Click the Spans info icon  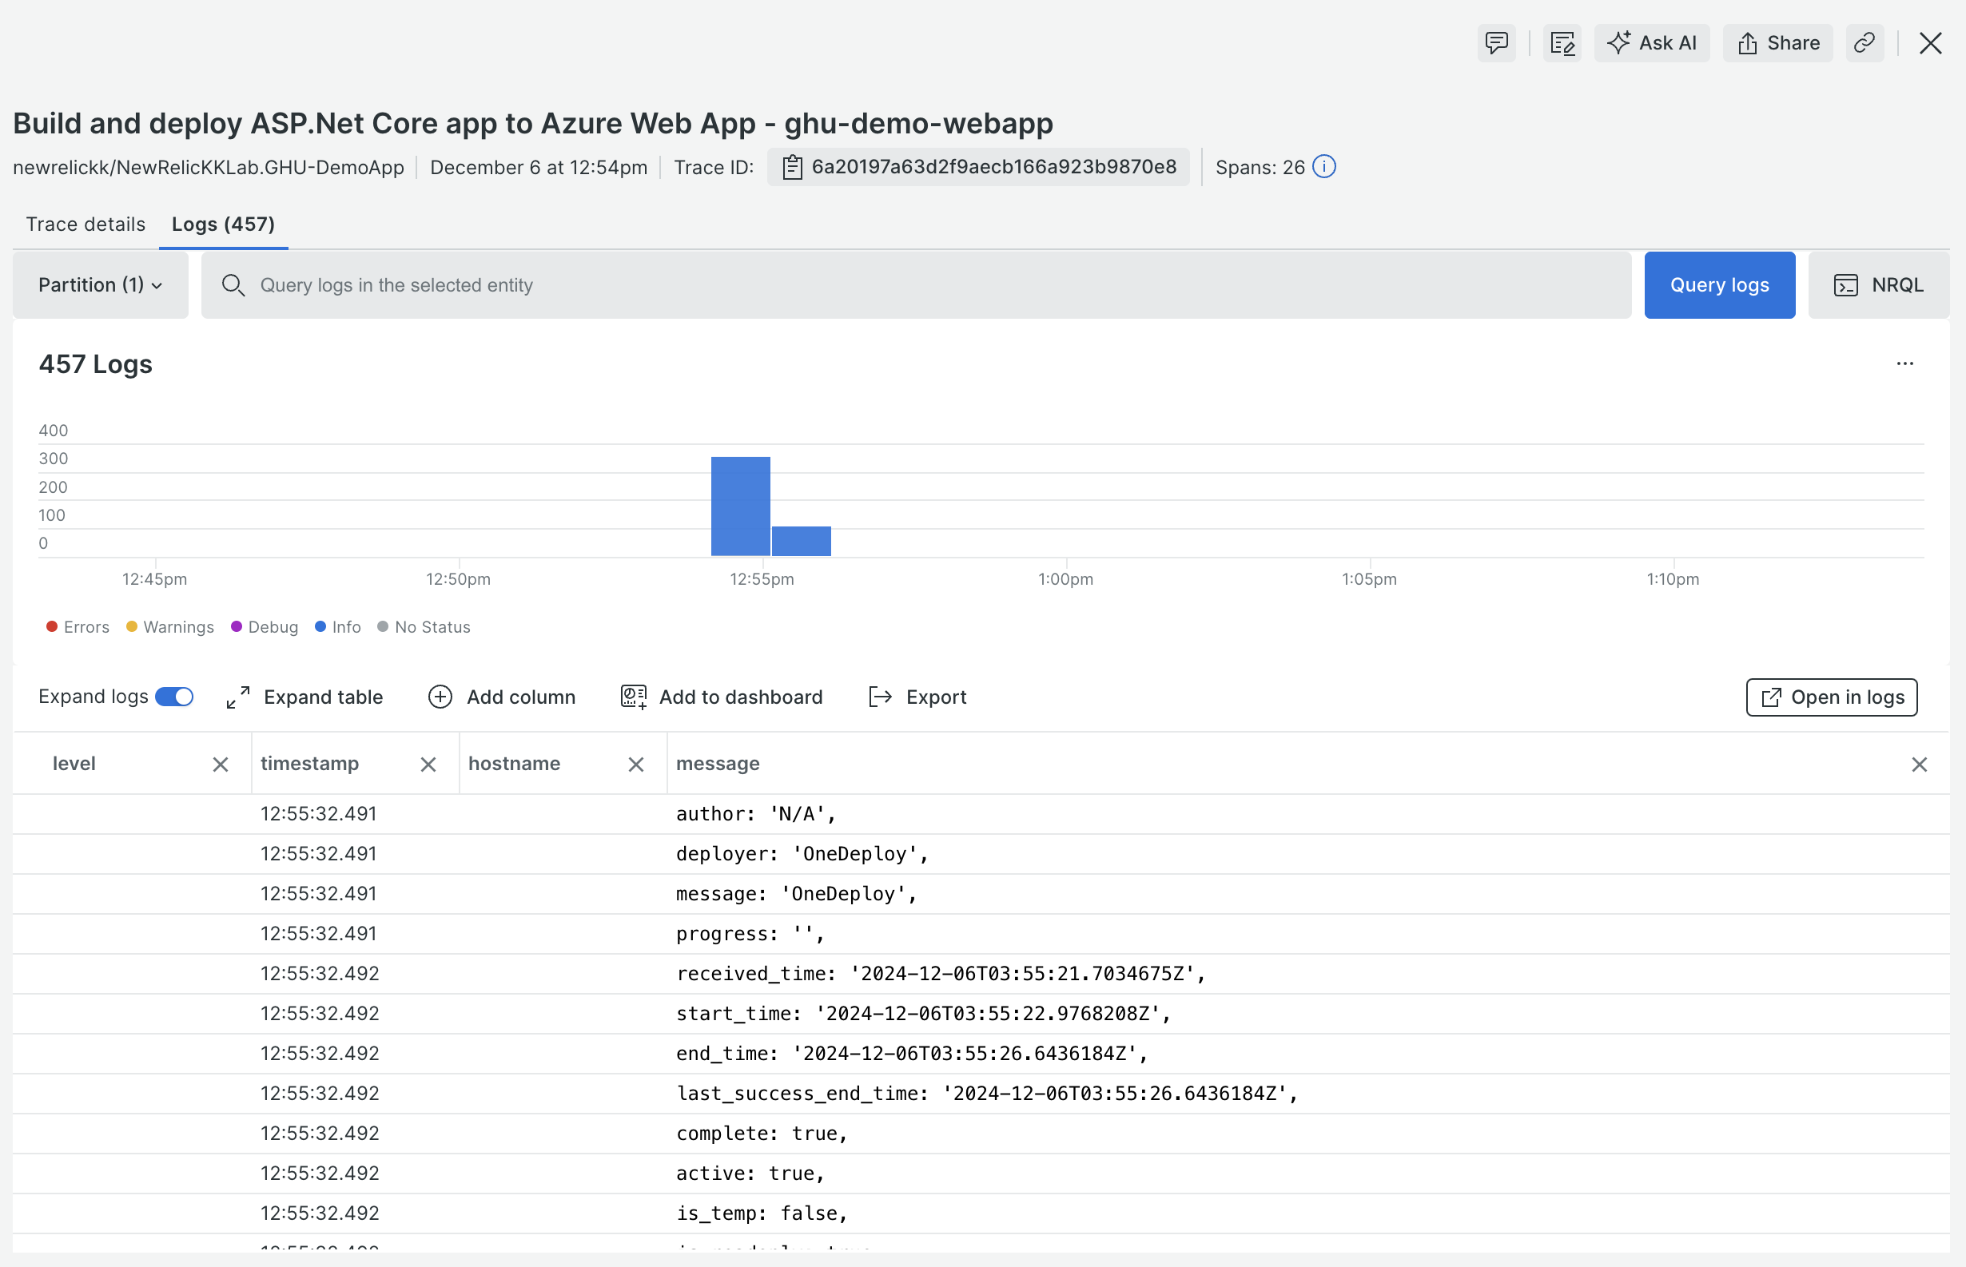(1323, 167)
